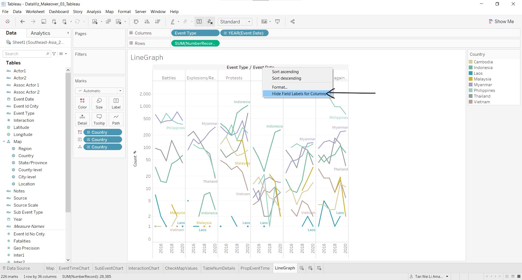Open the Color marks card

[82, 103]
